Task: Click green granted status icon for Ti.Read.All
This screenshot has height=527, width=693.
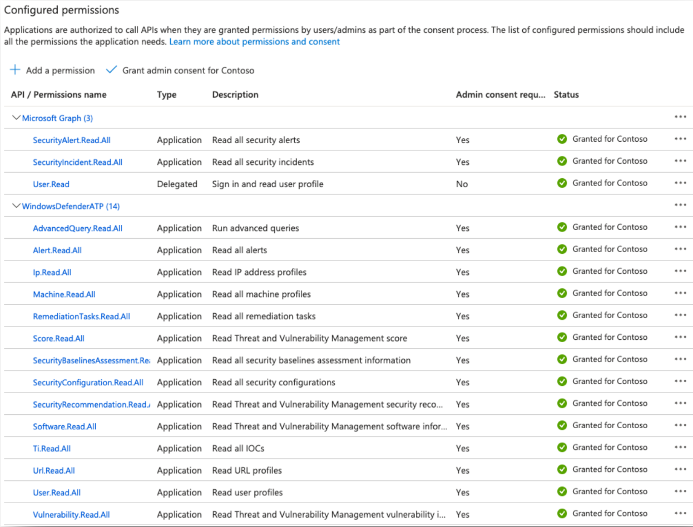Action: 562,448
